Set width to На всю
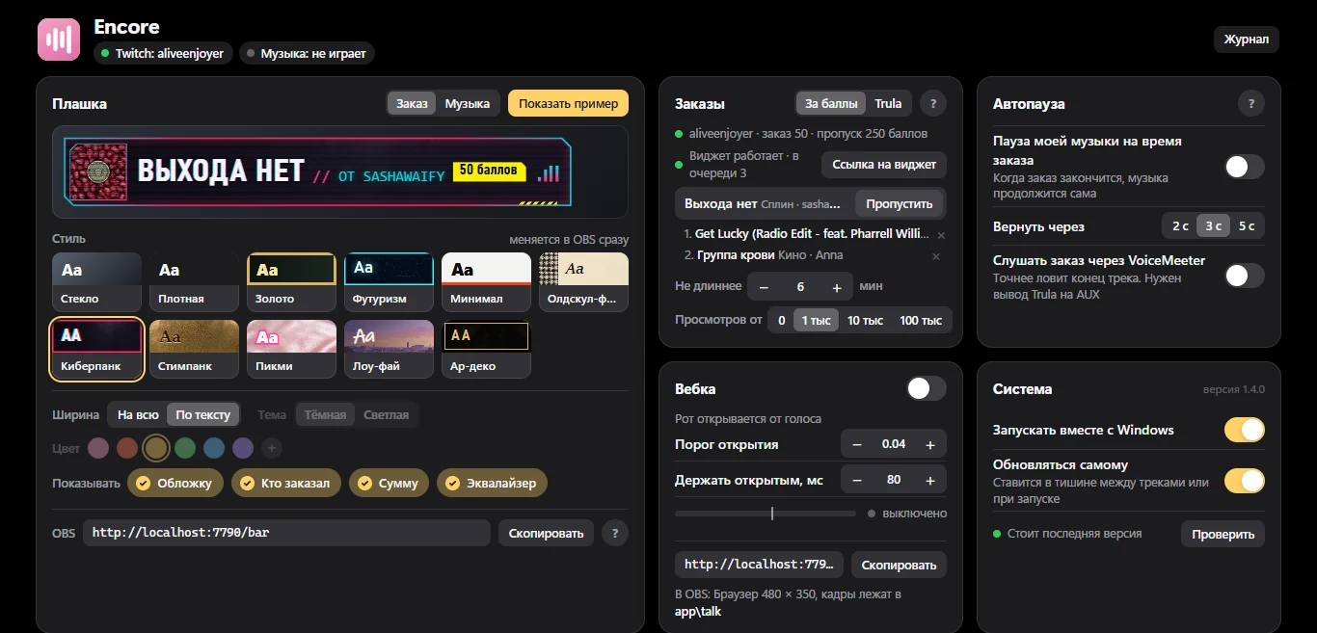Screen dimensions: 1317x633 (138, 415)
